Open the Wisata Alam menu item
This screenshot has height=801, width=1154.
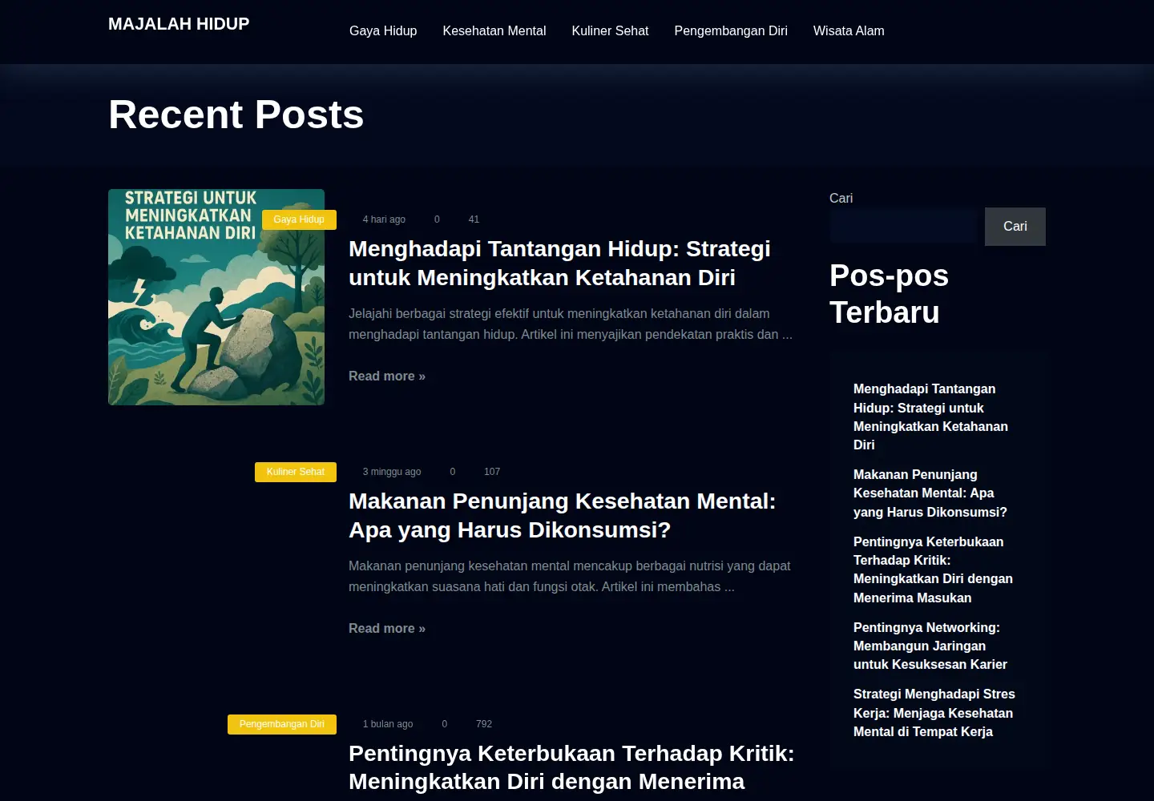coord(849,30)
